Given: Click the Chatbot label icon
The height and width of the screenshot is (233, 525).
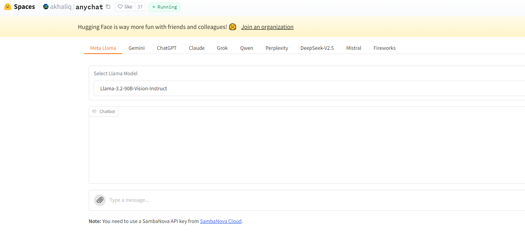Looking at the screenshot, I should (x=94, y=111).
